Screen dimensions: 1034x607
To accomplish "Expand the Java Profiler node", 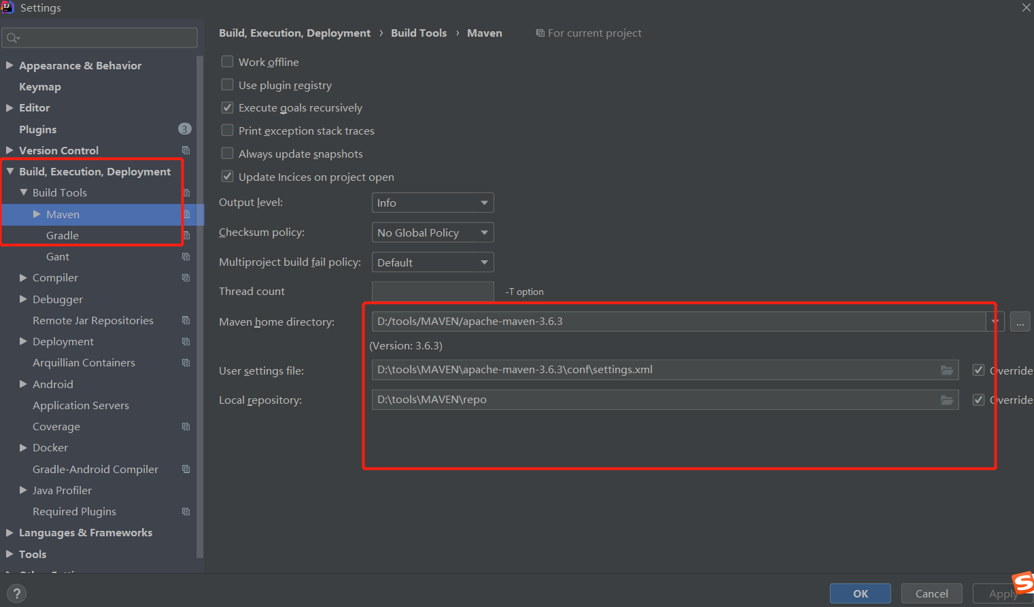I will point(23,490).
